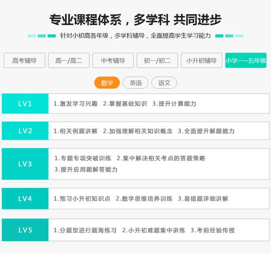Click text 1.专题专项突破训练

coord(83,158)
